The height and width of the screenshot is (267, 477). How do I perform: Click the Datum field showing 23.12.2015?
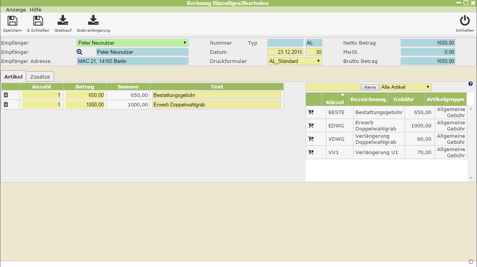click(x=285, y=52)
